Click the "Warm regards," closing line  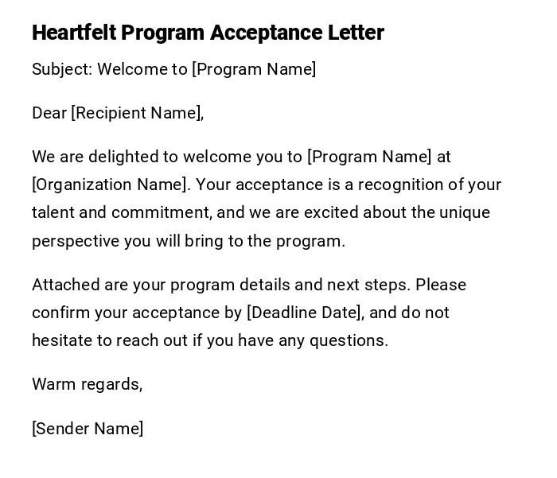87,384
